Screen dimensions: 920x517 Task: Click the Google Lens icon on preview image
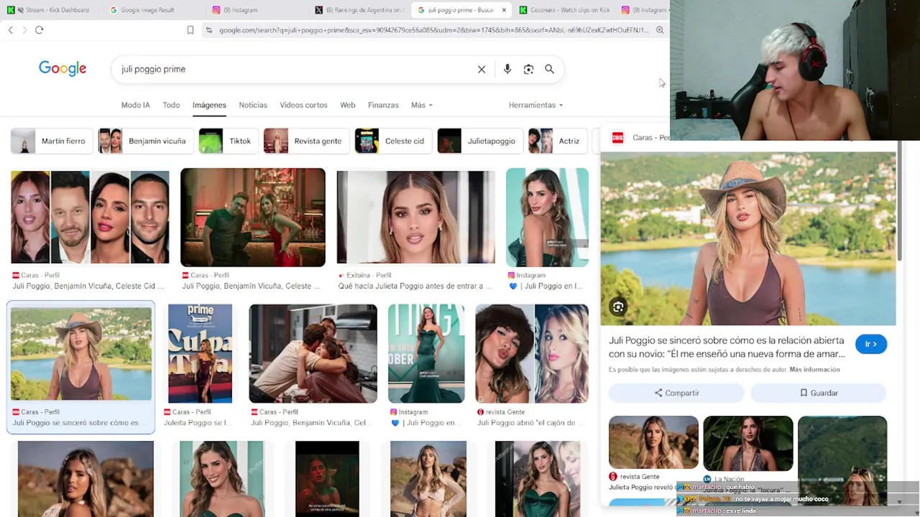tap(618, 307)
